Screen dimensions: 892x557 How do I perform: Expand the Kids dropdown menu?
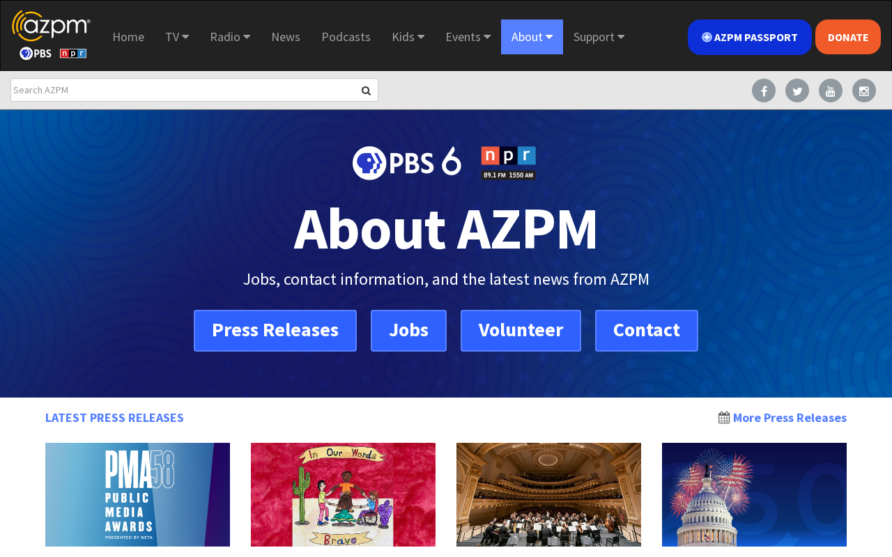pyautogui.click(x=408, y=37)
